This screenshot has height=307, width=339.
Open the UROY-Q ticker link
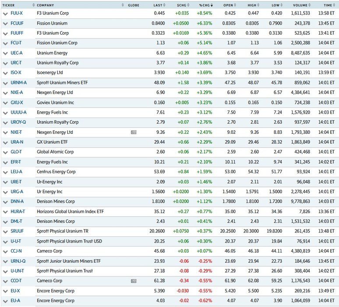tap(18, 122)
